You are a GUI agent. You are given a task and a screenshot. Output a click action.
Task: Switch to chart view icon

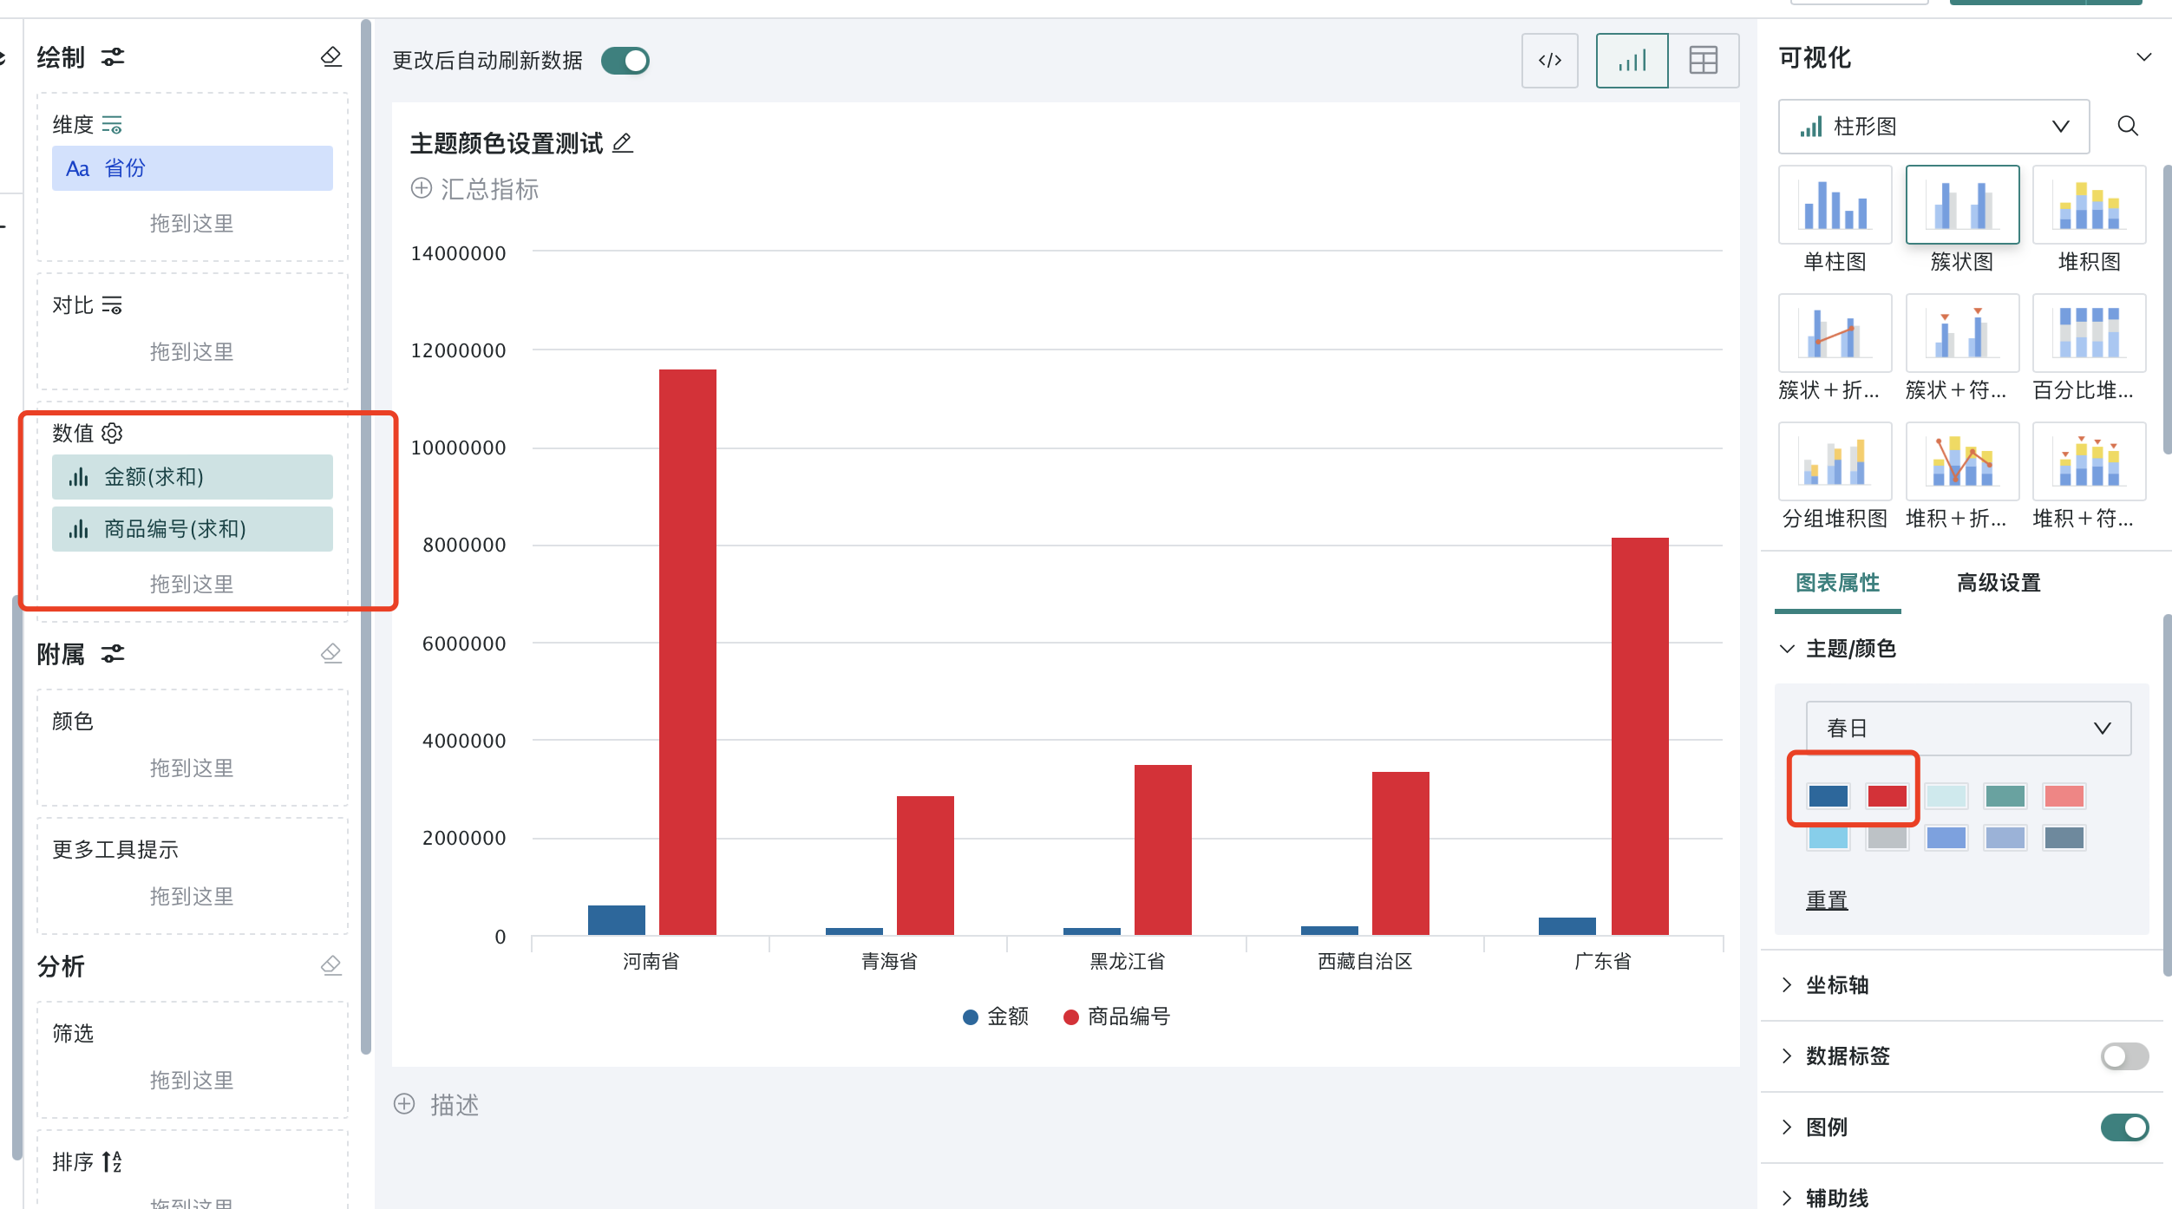click(x=1632, y=61)
